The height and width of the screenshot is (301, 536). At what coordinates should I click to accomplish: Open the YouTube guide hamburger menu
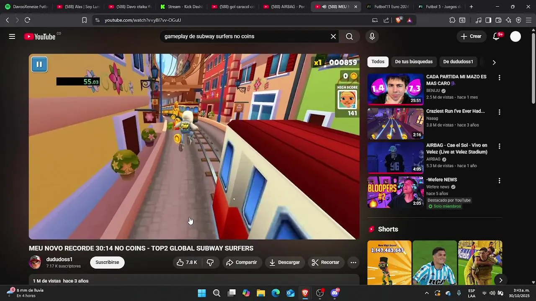click(12, 36)
